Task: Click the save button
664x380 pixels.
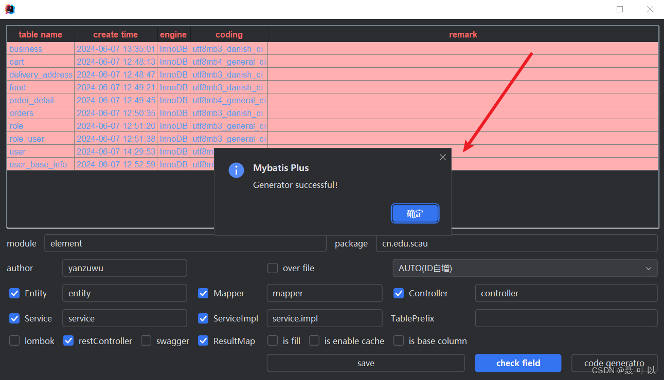Action: [x=366, y=363]
